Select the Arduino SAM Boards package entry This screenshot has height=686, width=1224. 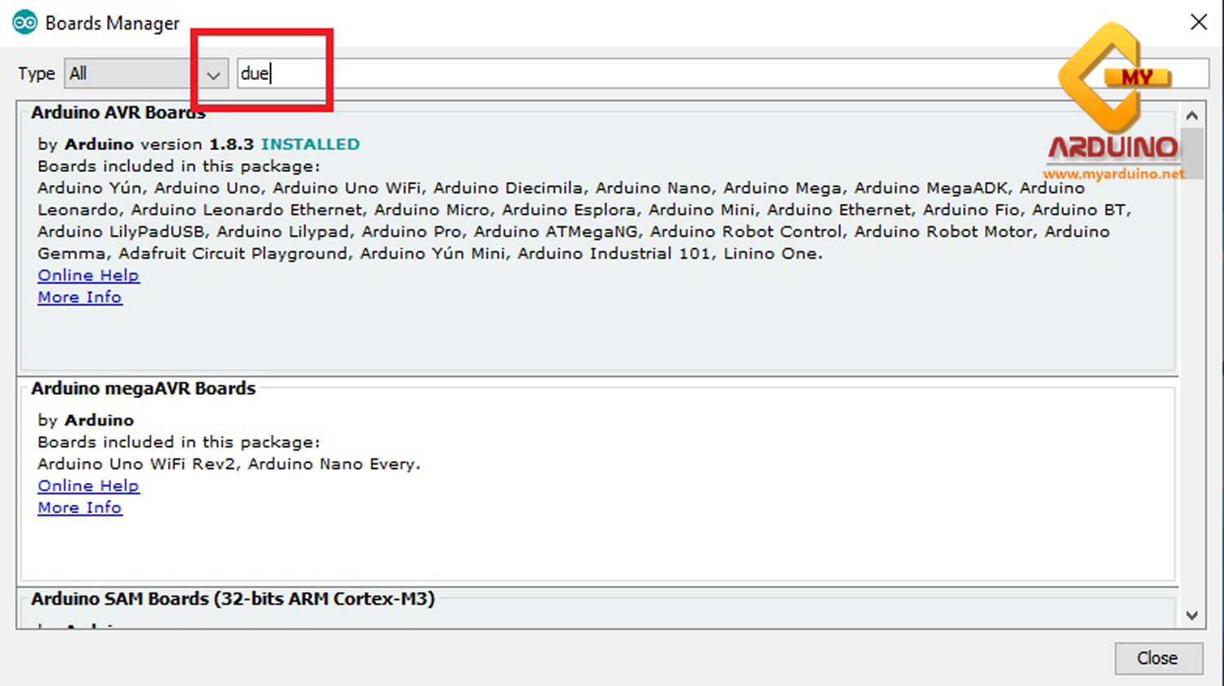(233, 599)
